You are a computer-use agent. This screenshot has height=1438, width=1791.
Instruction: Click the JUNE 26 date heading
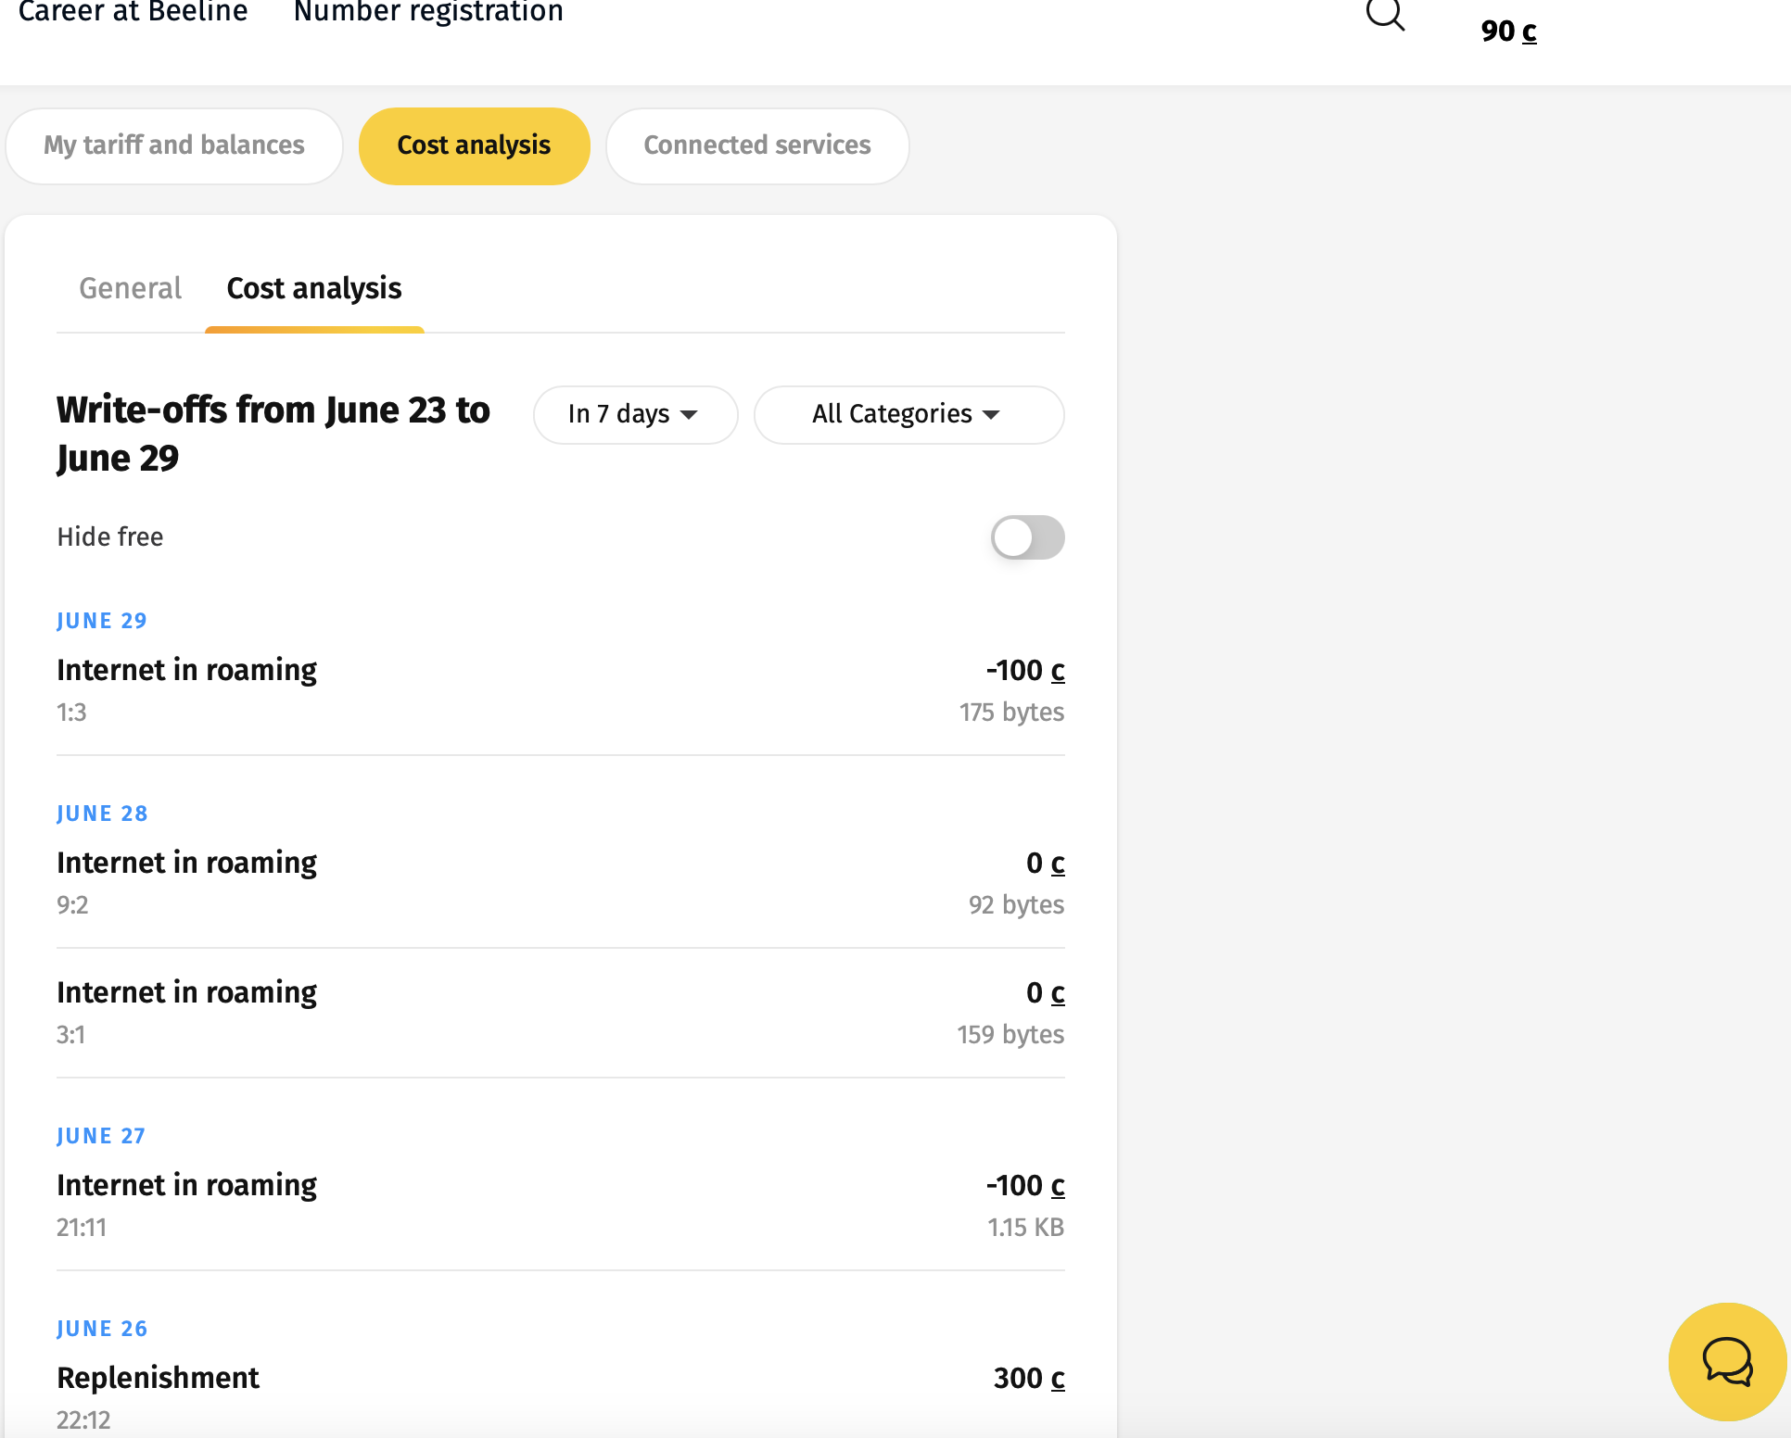tap(102, 1329)
